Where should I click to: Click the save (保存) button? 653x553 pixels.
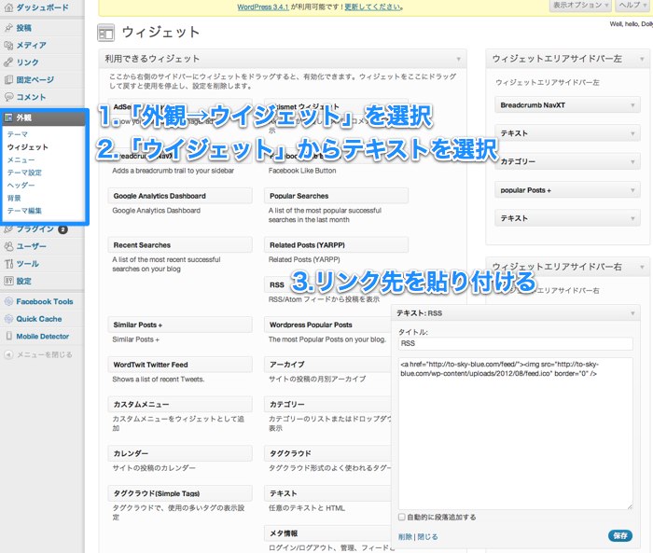[x=620, y=535]
